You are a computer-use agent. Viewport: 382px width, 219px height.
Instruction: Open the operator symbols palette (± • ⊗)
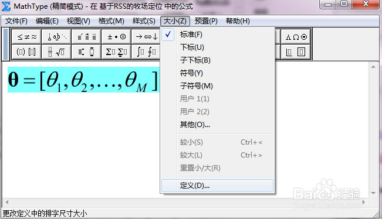pos(116,37)
